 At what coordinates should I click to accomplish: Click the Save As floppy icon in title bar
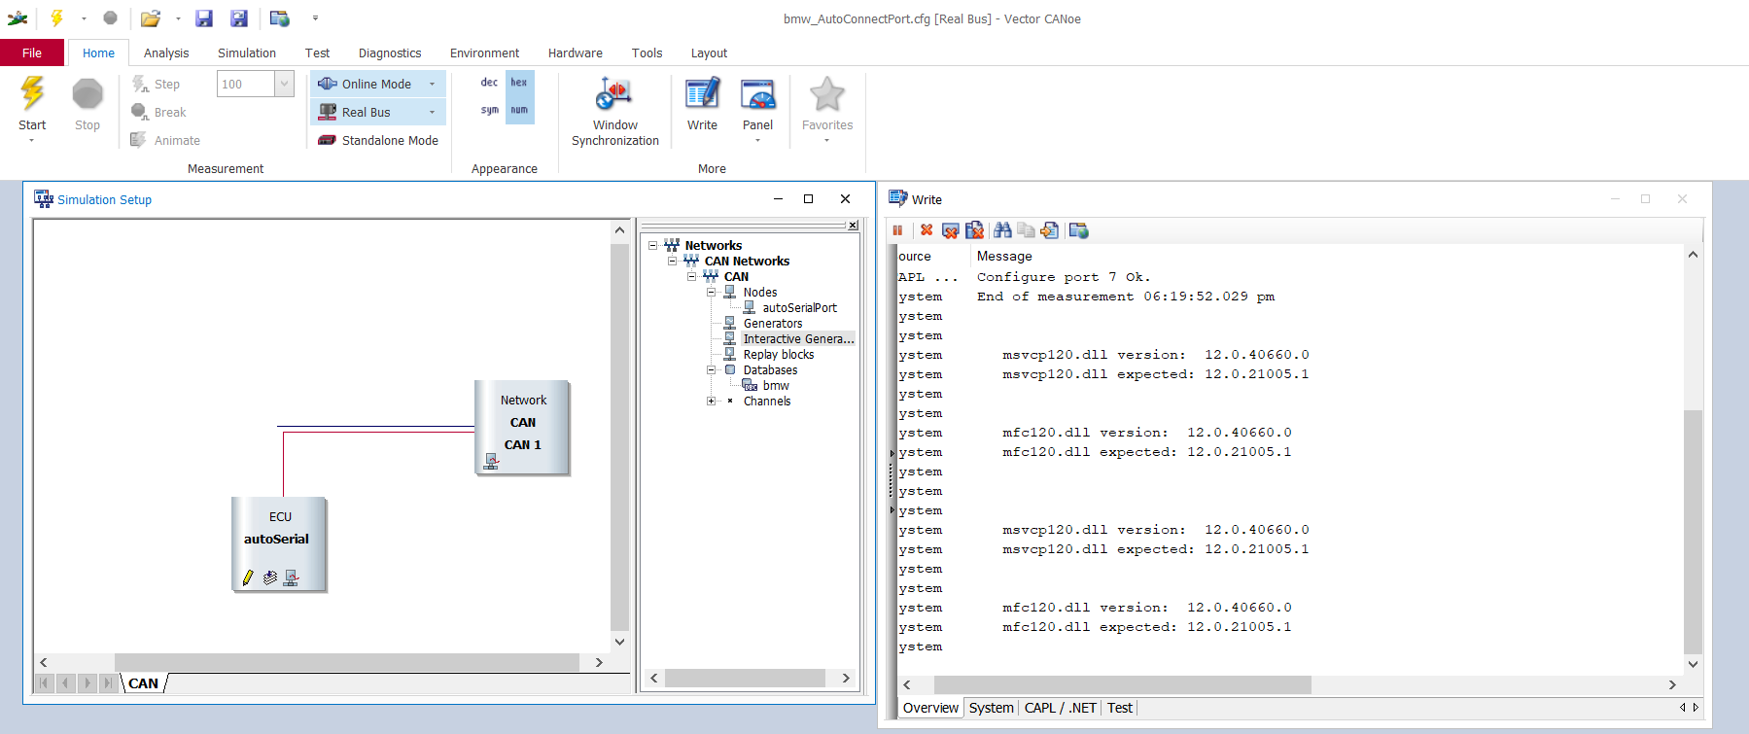239,18
